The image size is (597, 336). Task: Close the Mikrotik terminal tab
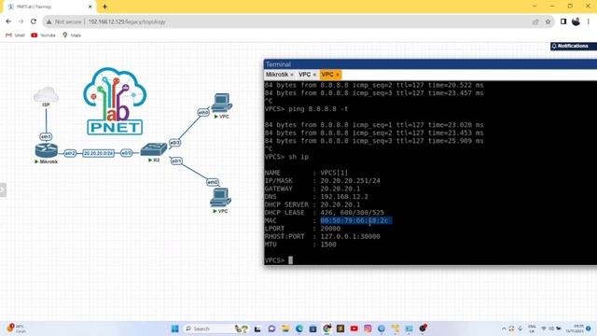(x=292, y=75)
